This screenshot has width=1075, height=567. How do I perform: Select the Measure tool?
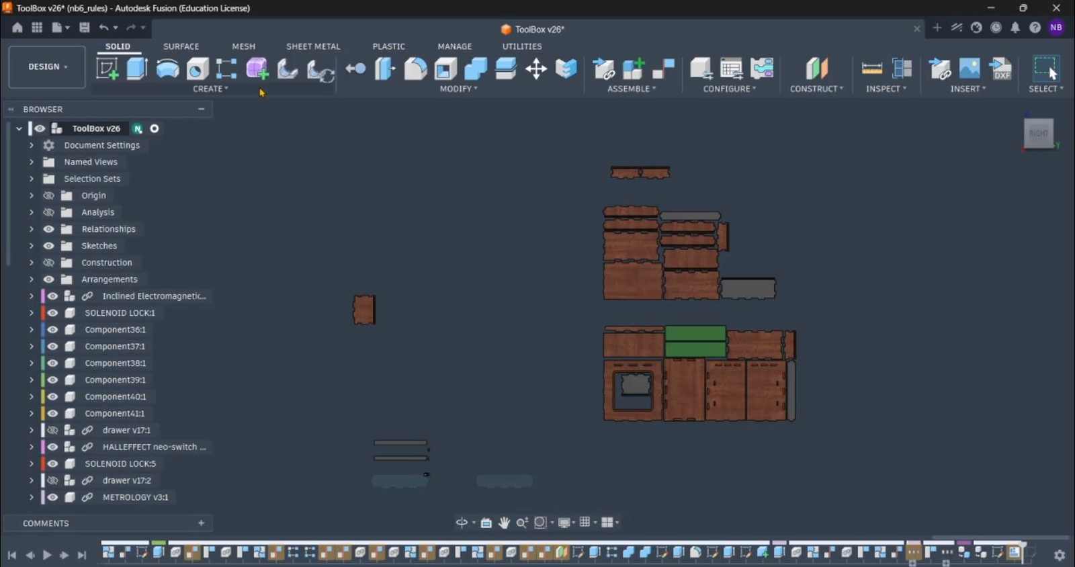tap(871, 69)
